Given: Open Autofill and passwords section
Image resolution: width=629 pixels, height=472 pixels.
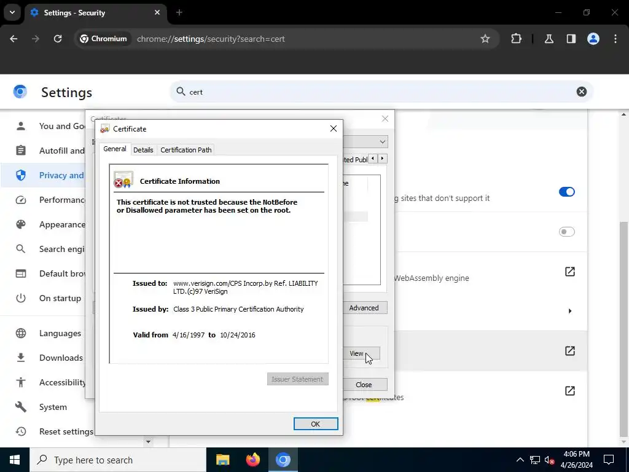Looking at the screenshot, I should [x=50, y=151].
